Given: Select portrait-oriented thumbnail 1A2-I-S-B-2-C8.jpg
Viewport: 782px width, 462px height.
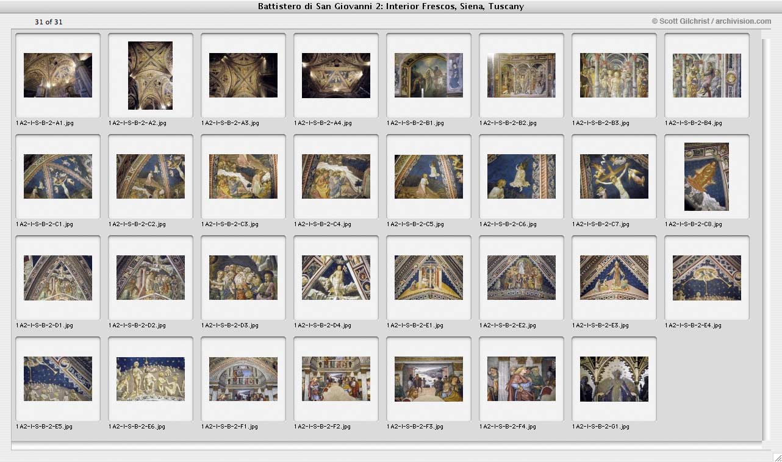Looking at the screenshot, I should coord(706,177).
